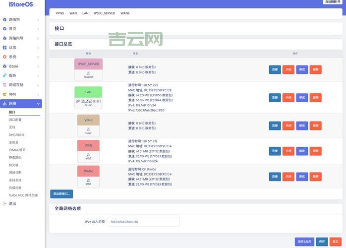Image resolution: width=346 pixels, height=248 pixels.
Task: Click the 首页 home sidebar icon
Action: [4, 29]
